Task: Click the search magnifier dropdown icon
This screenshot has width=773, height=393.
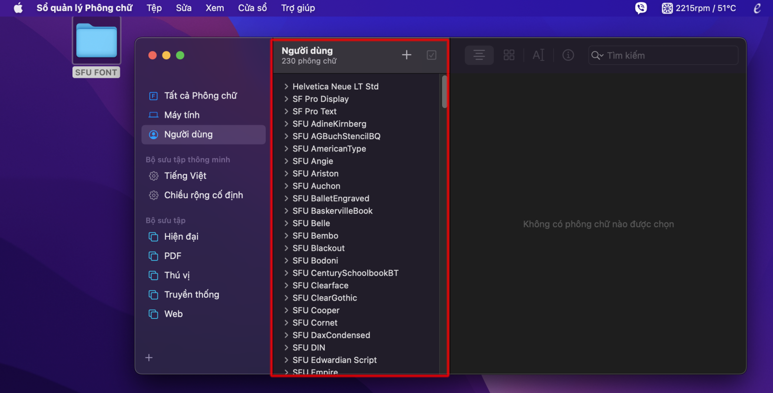Action: 597,56
